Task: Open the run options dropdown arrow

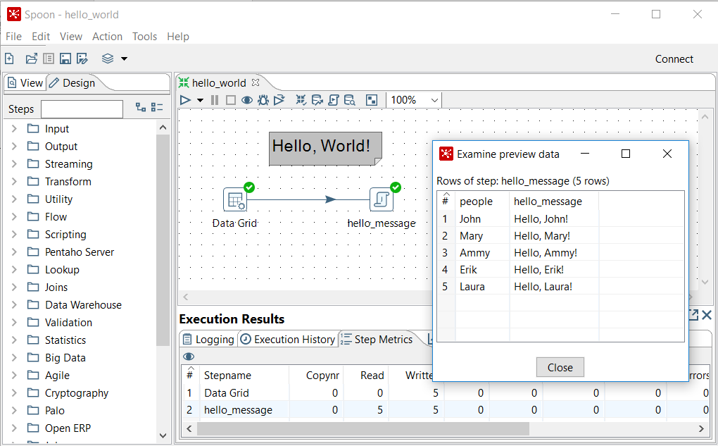Action: 200,100
